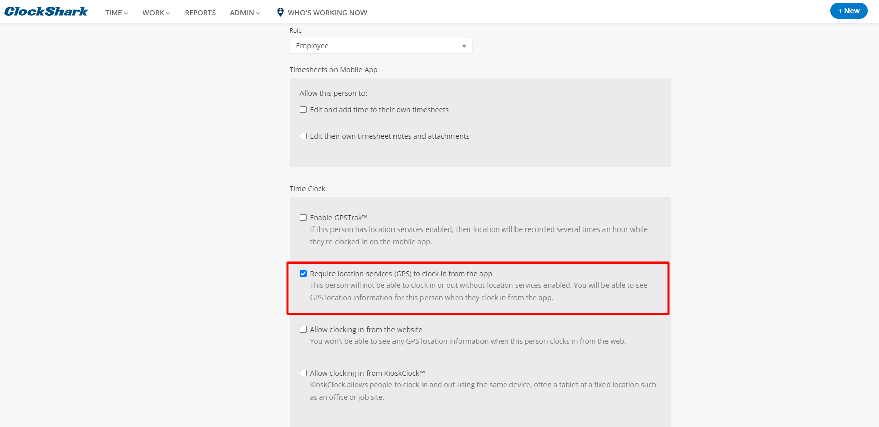Click the 'Time Clock' section heading

point(307,189)
